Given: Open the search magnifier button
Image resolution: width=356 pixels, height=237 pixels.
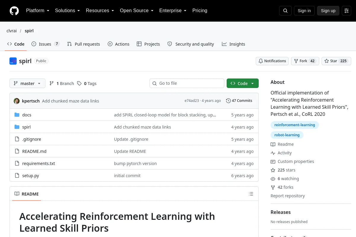Looking at the screenshot, I should (x=285, y=11).
